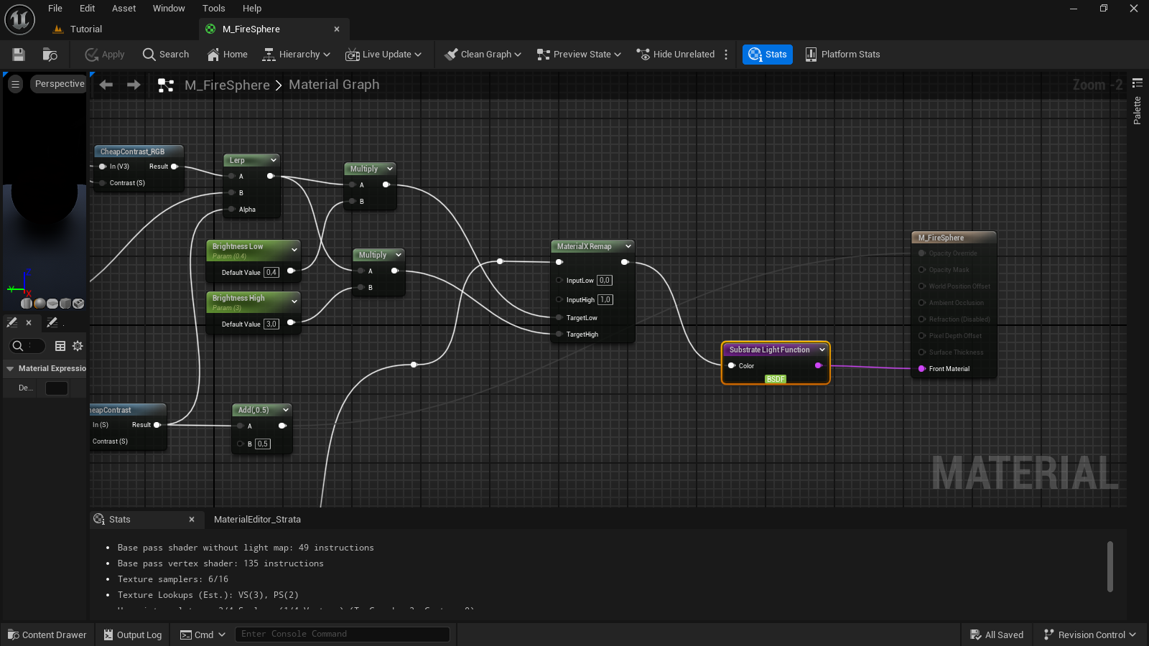This screenshot has height=646, width=1149.
Task: Click the Browse to asset icon
Action: tap(50, 55)
